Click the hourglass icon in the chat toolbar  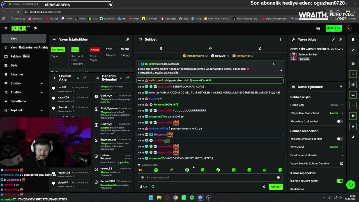259,49
